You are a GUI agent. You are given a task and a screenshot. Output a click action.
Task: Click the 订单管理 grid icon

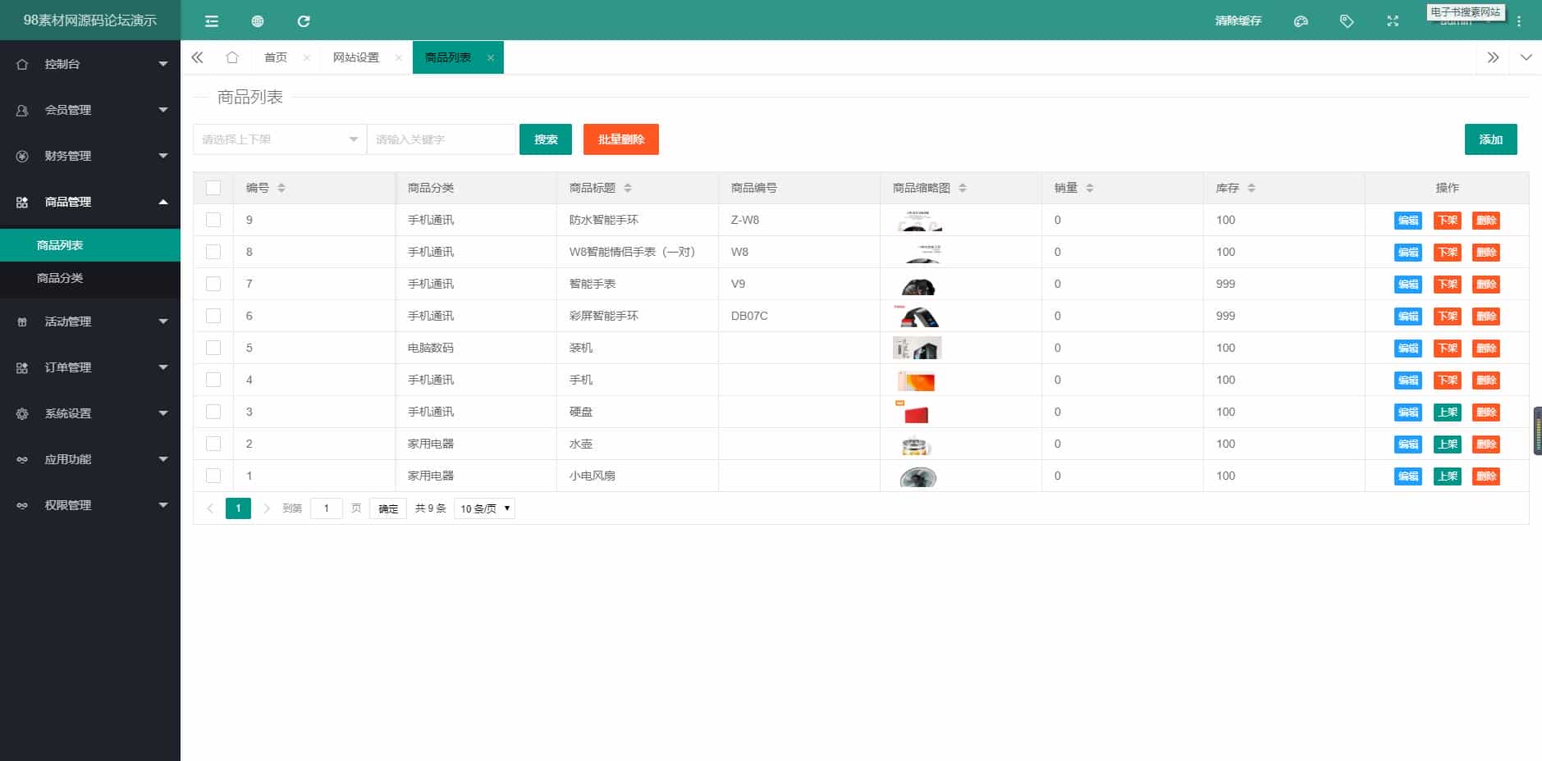point(22,367)
